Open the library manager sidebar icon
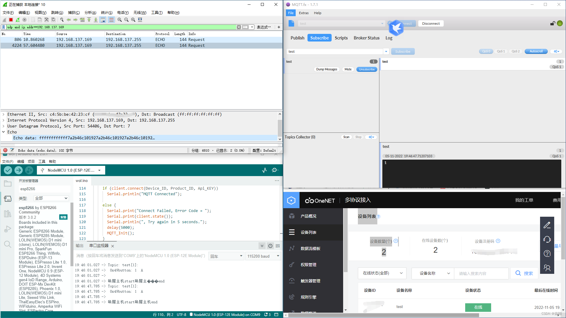The image size is (566, 318). 8,214
